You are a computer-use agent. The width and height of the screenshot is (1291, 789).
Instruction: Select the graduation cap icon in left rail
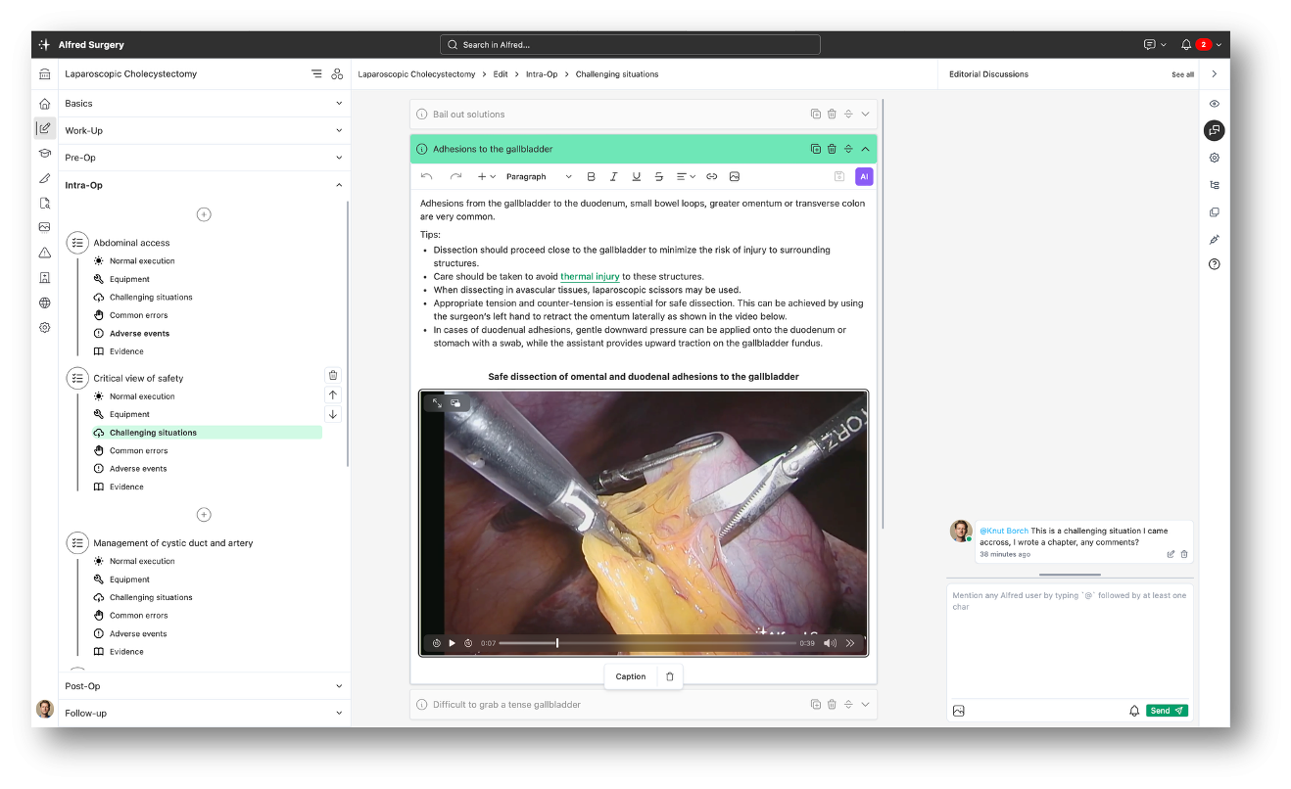(x=44, y=153)
